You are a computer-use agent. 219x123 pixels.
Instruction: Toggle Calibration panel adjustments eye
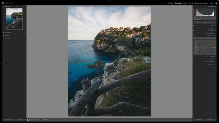click(x=194, y=30)
